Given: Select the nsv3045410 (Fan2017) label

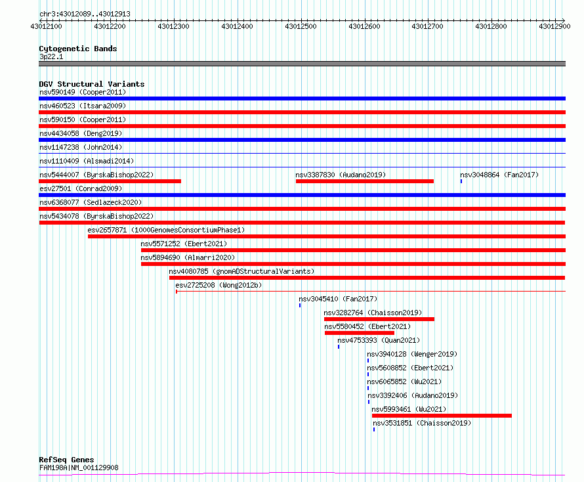Looking at the screenshot, I should tap(338, 299).
